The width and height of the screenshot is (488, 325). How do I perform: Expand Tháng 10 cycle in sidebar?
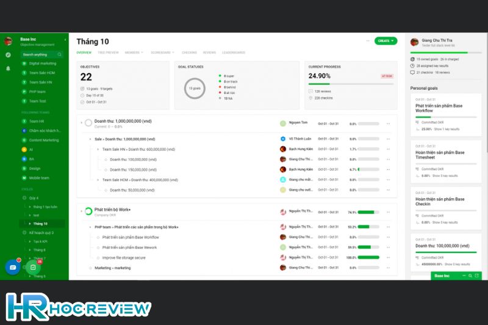click(30, 224)
